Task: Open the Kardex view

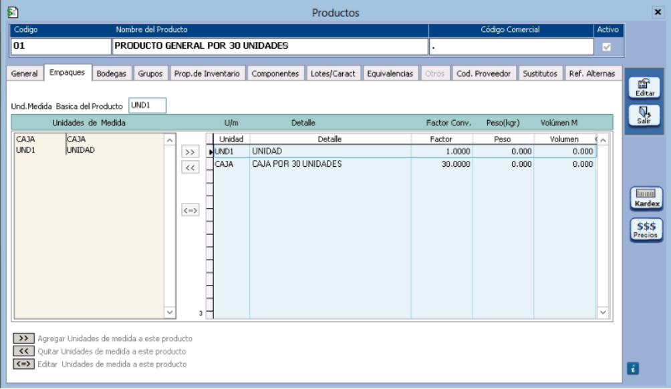Action: [x=646, y=198]
